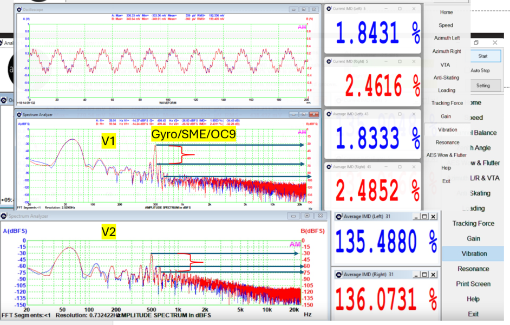Click the Average IMD (Right) 31 window icon

click(339, 274)
